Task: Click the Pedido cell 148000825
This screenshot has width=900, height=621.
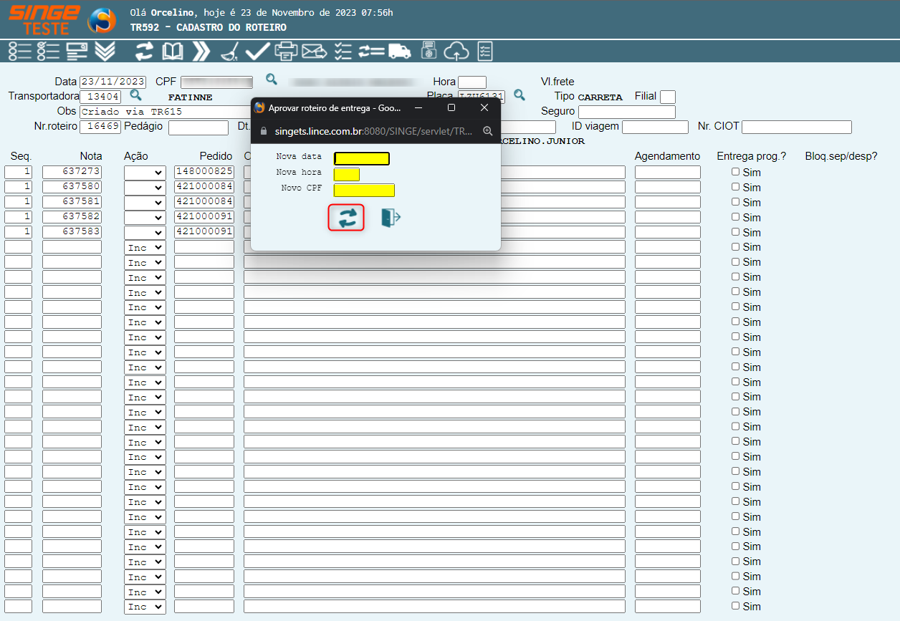Action: click(x=204, y=172)
